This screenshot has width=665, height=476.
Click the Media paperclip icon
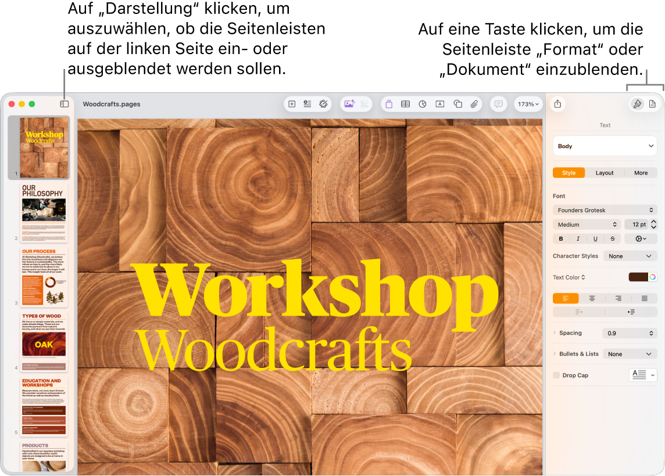(474, 104)
